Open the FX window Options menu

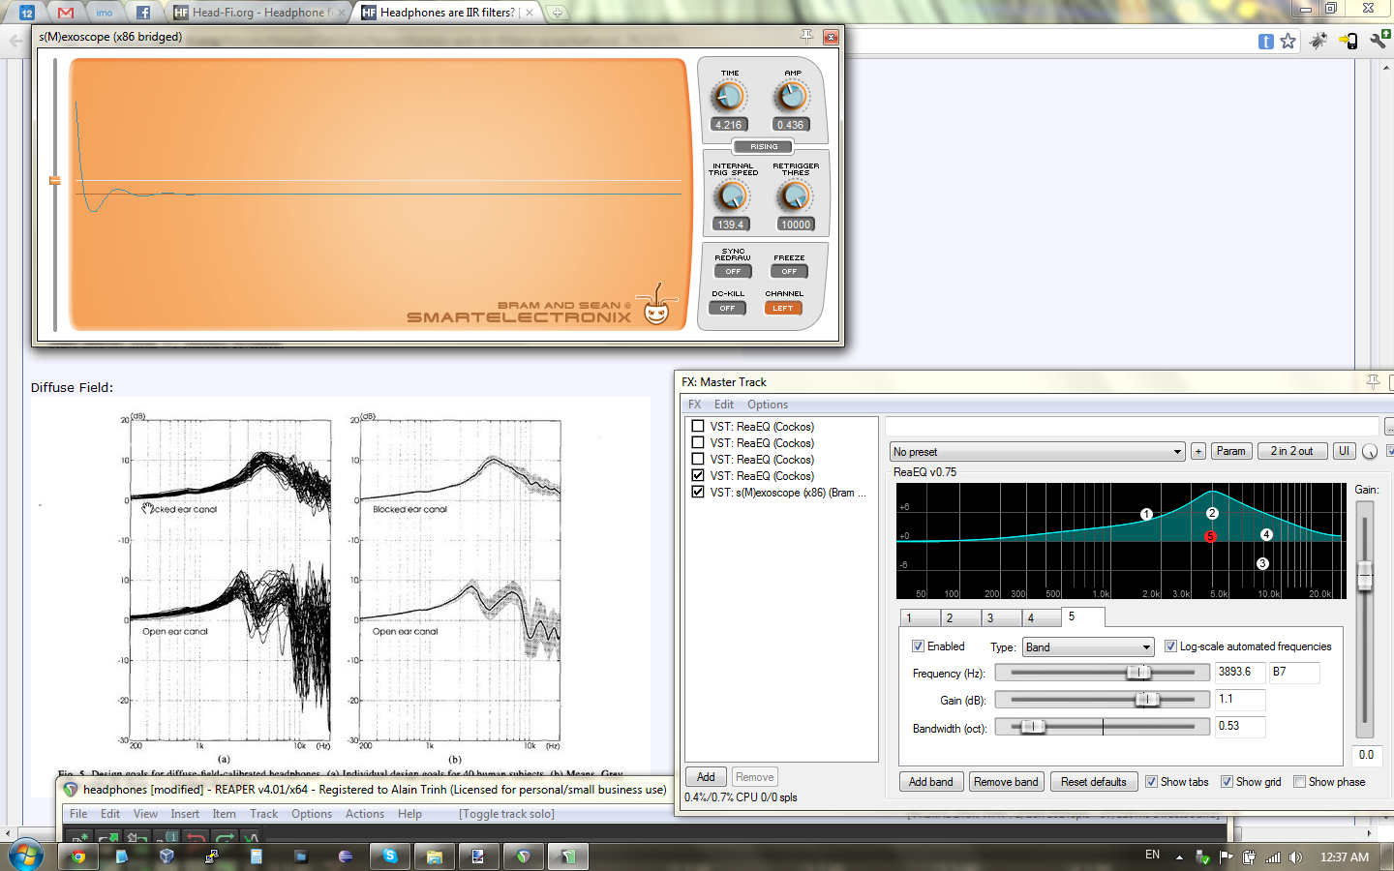(x=768, y=405)
